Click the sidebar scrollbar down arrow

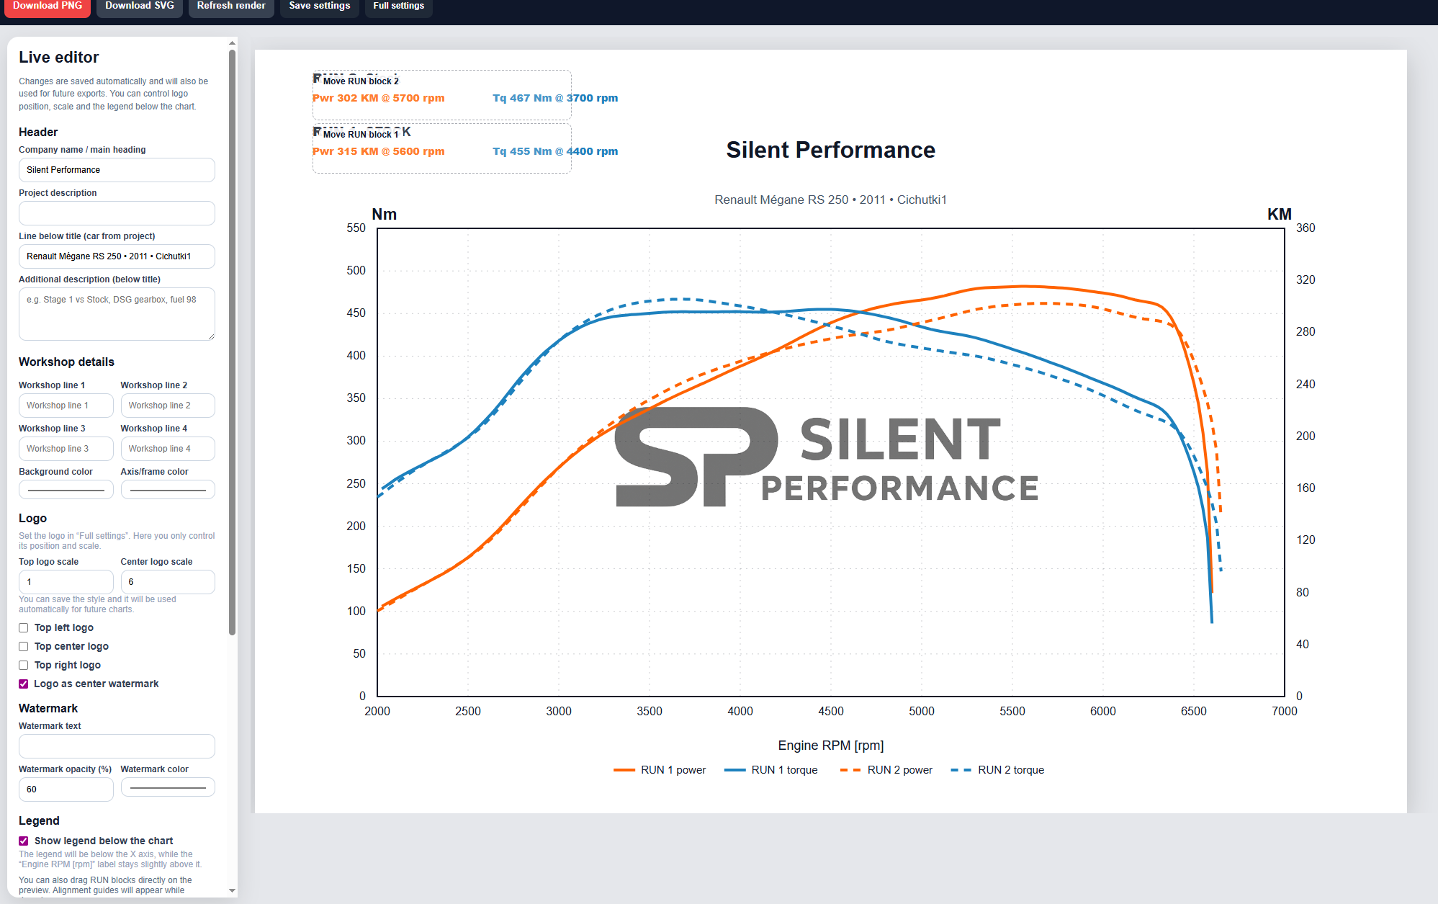(232, 891)
